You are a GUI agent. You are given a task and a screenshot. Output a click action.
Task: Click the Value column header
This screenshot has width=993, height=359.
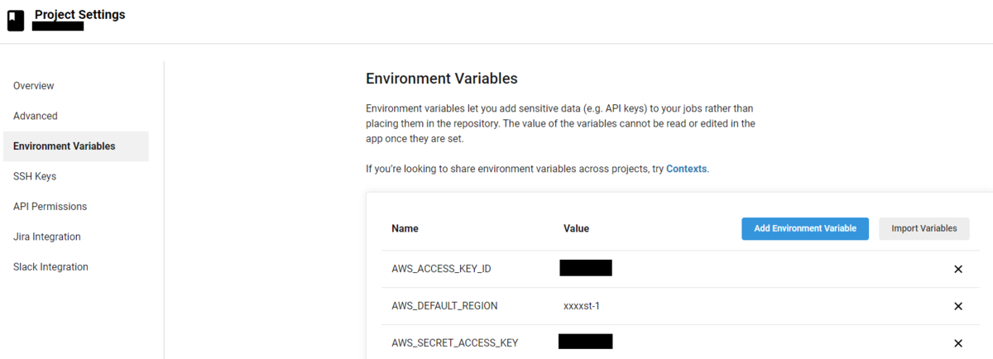[x=576, y=228]
